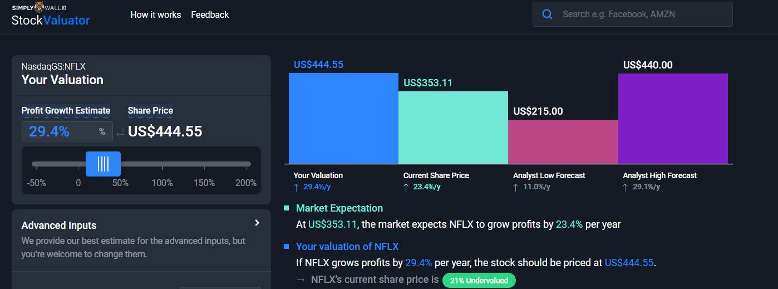Click the Your valuation of NFLX heading
Image resolution: width=778 pixels, height=289 pixels.
tap(347, 247)
